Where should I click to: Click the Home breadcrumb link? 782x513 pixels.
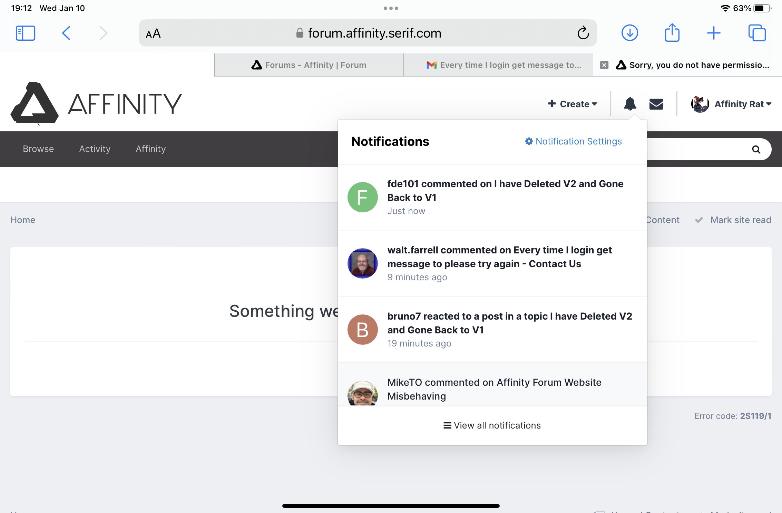pyautogui.click(x=23, y=220)
